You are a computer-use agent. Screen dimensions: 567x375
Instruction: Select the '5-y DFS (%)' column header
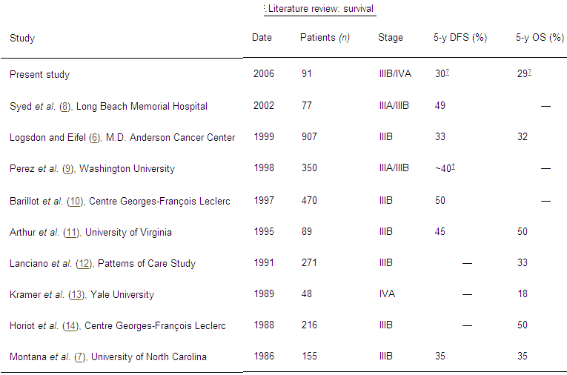(460, 38)
